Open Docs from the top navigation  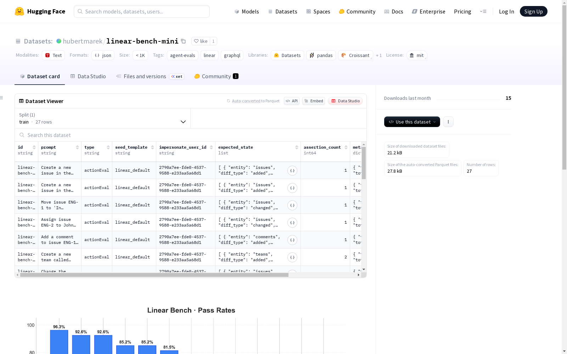[394, 11]
